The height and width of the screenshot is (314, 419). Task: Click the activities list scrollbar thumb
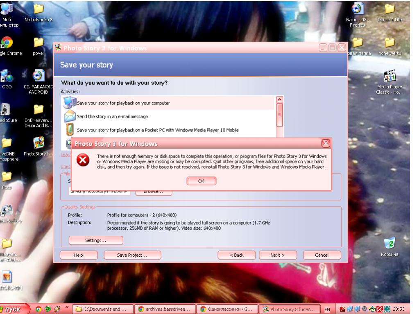(x=279, y=115)
